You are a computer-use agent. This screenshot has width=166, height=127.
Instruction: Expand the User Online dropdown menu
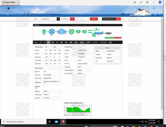tap(96, 42)
